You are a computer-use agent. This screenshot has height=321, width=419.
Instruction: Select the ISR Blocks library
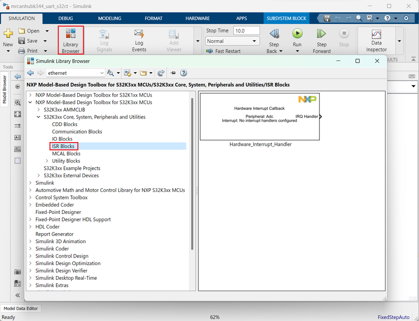click(x=63, y=146)
